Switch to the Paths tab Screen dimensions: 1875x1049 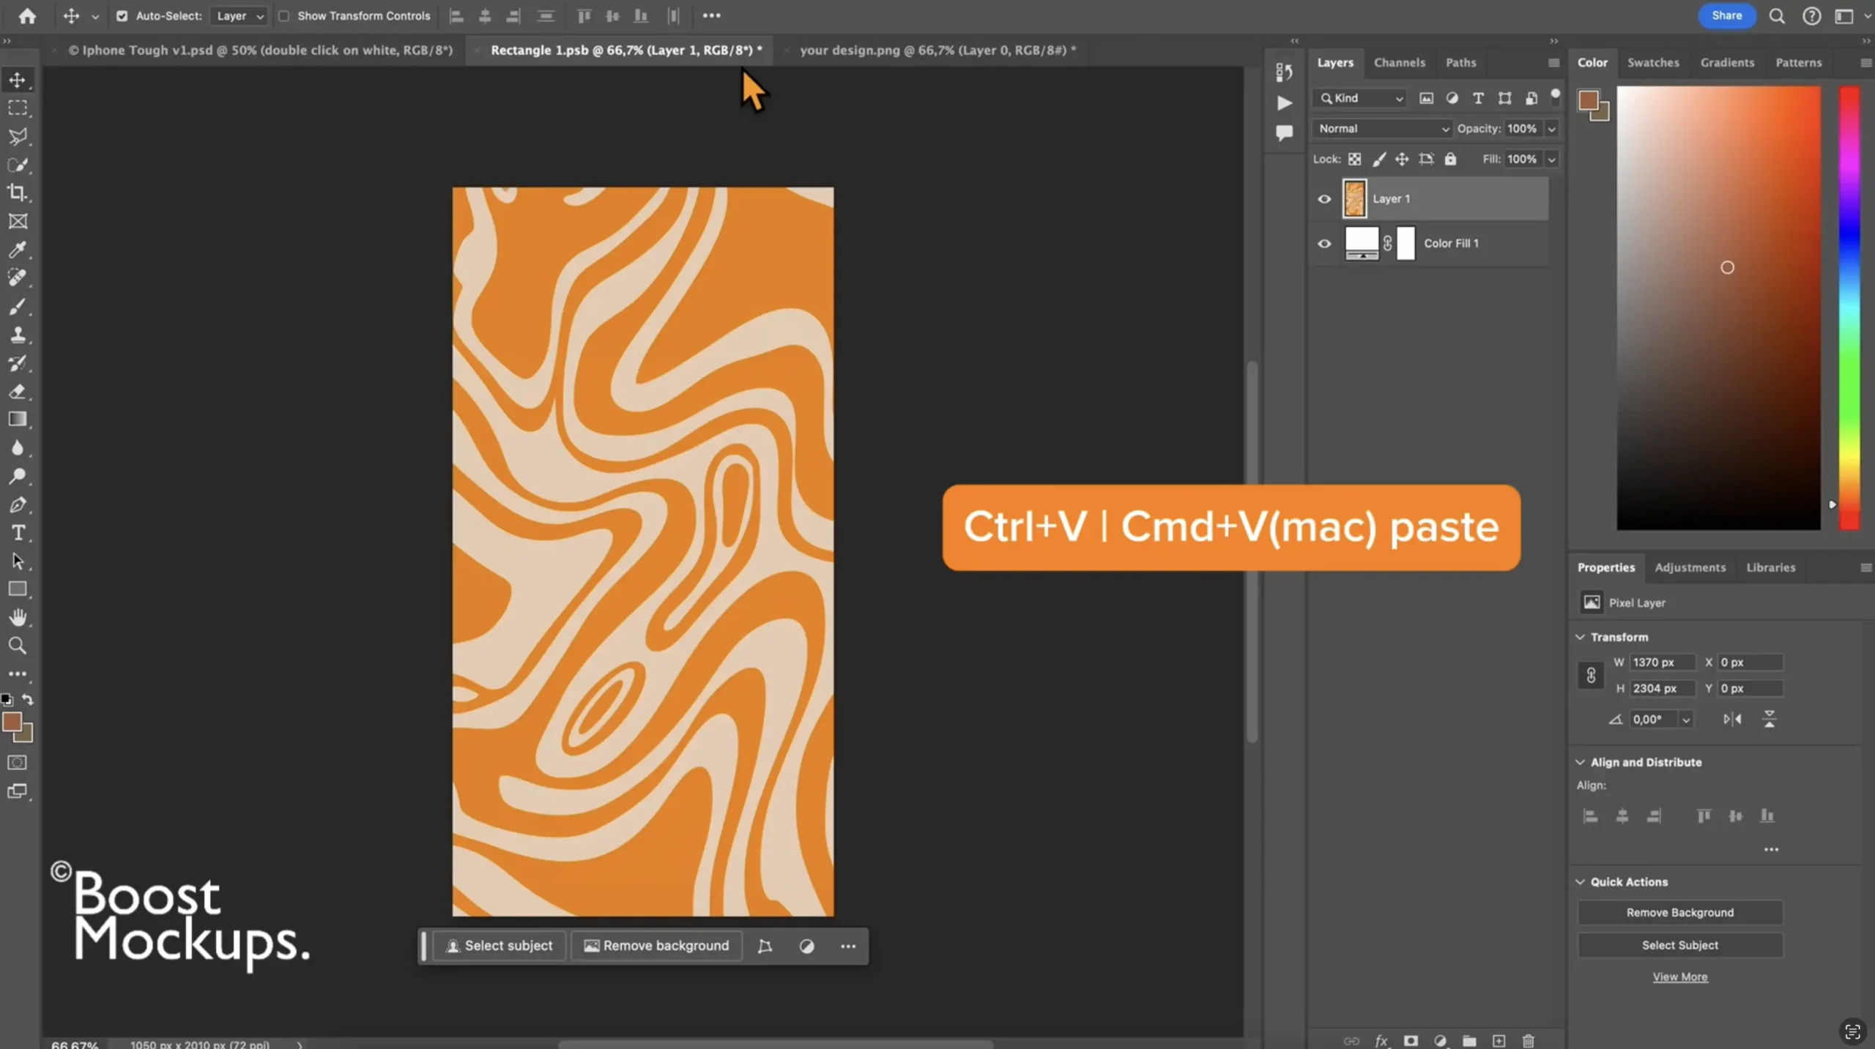[1460, 63]
